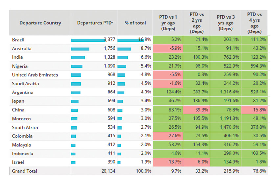Click the Saudi Arabia row label
Screen dimensions: 278x185
point(26,84)
